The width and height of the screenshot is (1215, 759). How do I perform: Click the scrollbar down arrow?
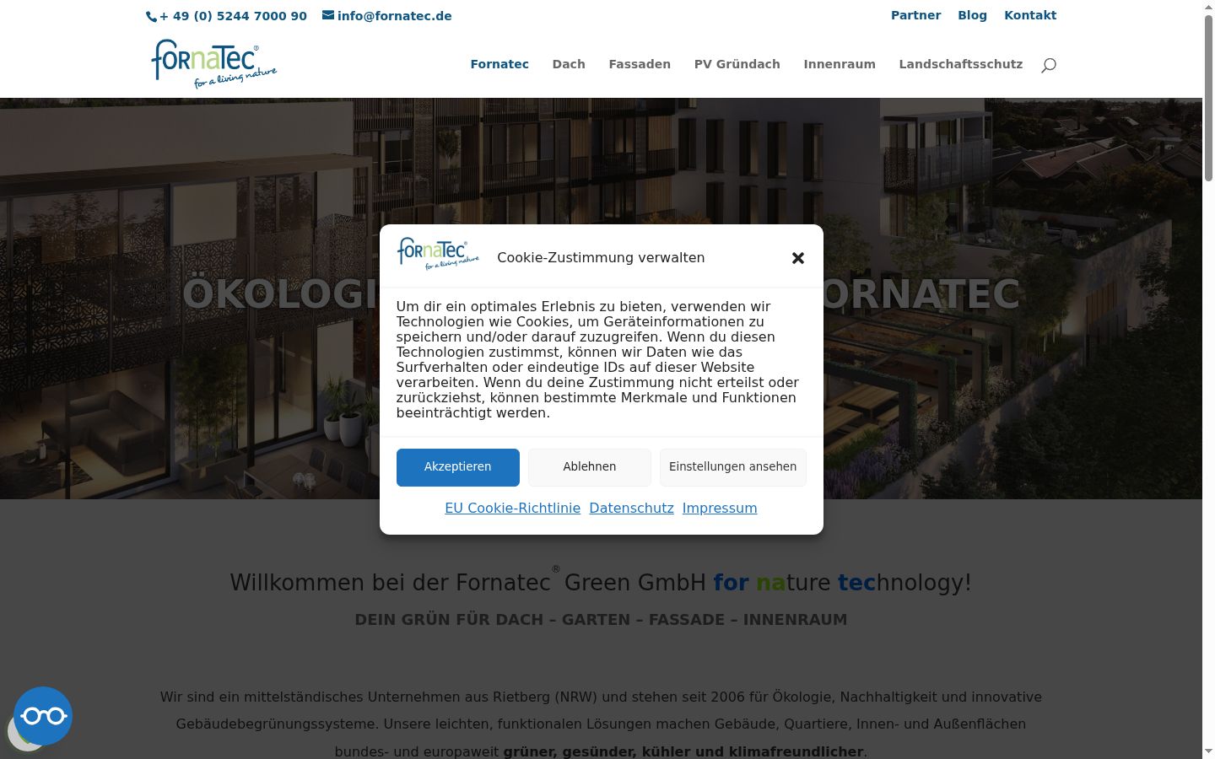pyautogui.click(x=1208, y=751)
